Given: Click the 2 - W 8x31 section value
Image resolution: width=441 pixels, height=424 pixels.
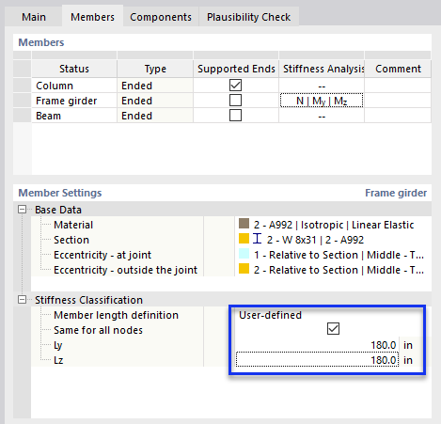Looking at the screenshot, I should [x=315, y=240].
